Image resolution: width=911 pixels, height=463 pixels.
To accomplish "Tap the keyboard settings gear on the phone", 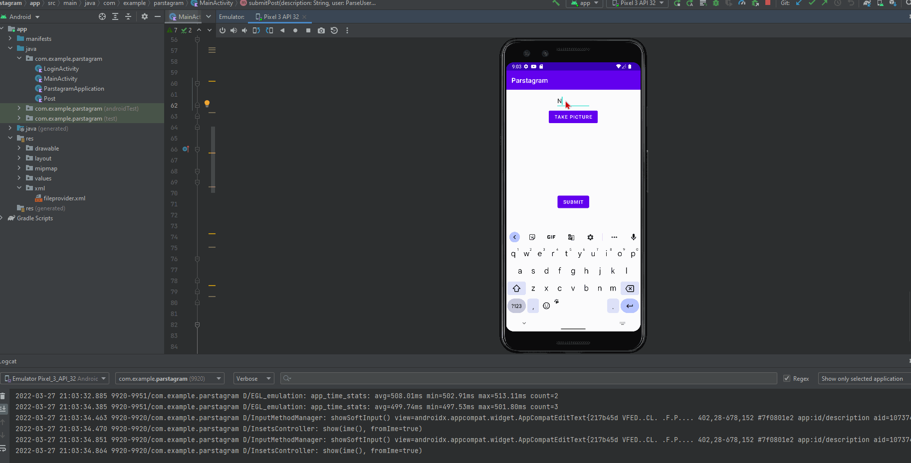I will click(x=590, y=237).
